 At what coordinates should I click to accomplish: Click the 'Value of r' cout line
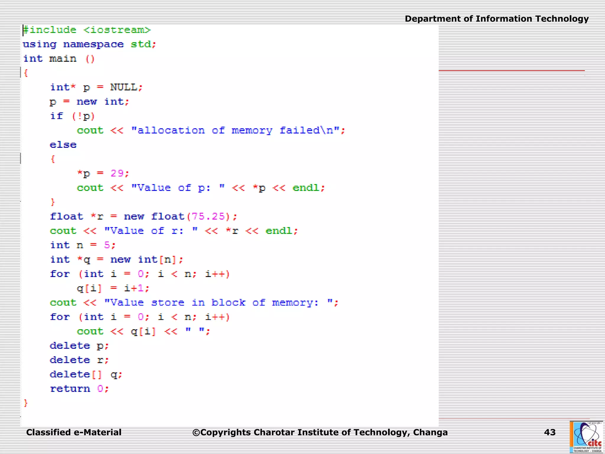174,231
